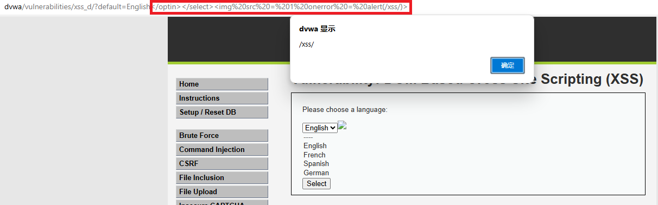Viewport: 658px width, 205px height.
Task: Submit with the Select button
Action: click(317, 183)
